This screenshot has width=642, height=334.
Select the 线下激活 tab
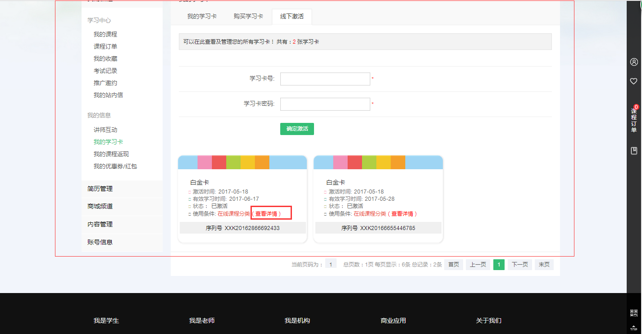291,17
